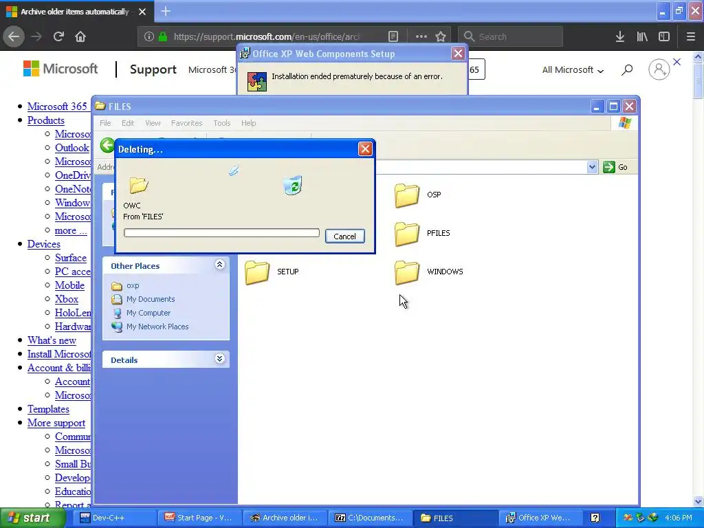Switch to C:\Documents taskbar button
Screen dimensions: 704x528
coord(369,518)
